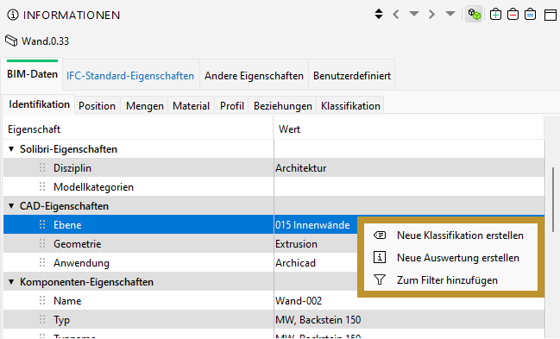This screenshot has width=560, height=339.
Task: Click the Informationen info icon
Action: coord(13,15)
